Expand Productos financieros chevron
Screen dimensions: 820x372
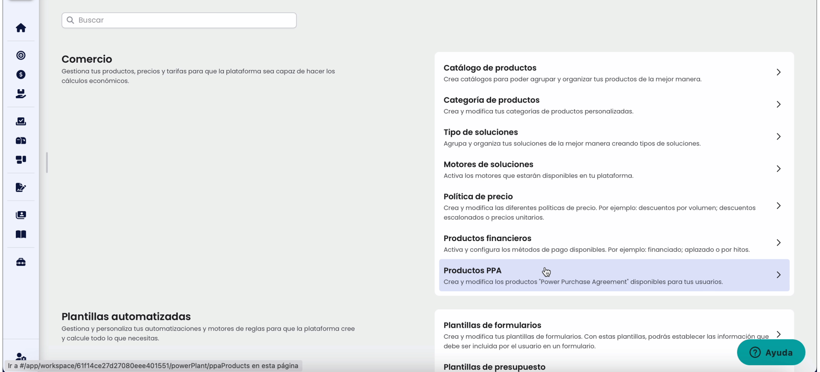coord(779,243)
